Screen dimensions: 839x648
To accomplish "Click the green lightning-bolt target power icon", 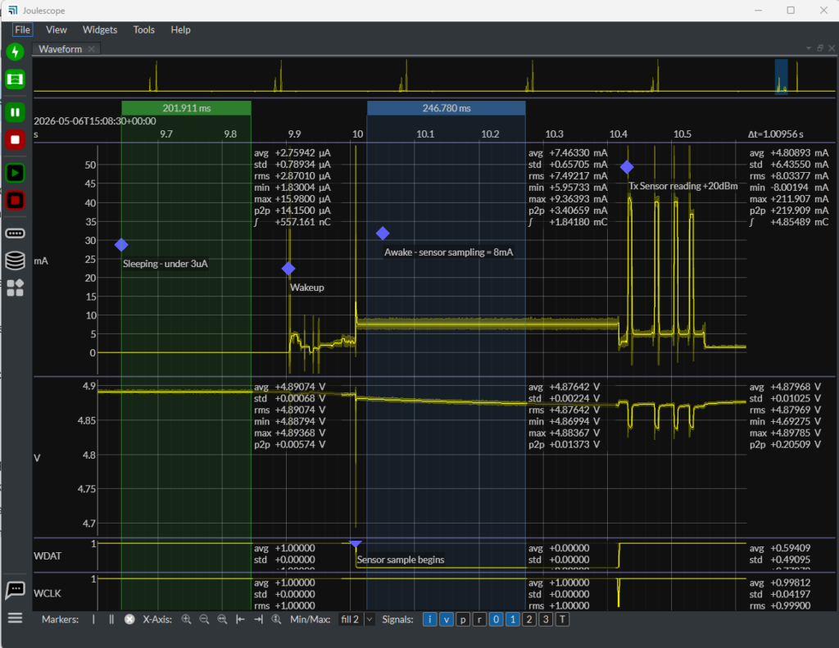I will pos(15,52).
